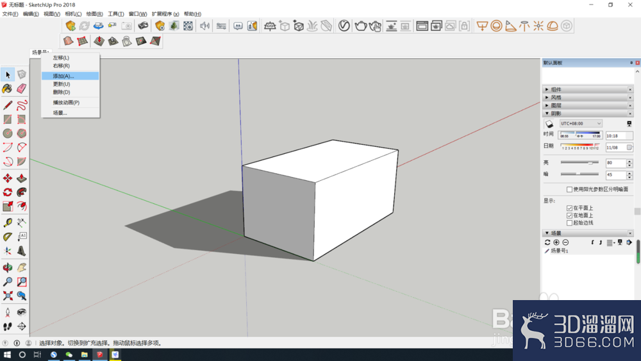Click the time of day slider

pyautogui.click(x=581, y=135)
